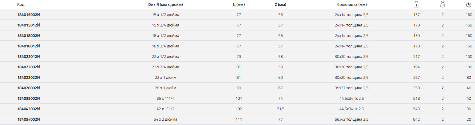Select product code 184015012И
This screenshot has height=125, width=475.
(29, 25)
